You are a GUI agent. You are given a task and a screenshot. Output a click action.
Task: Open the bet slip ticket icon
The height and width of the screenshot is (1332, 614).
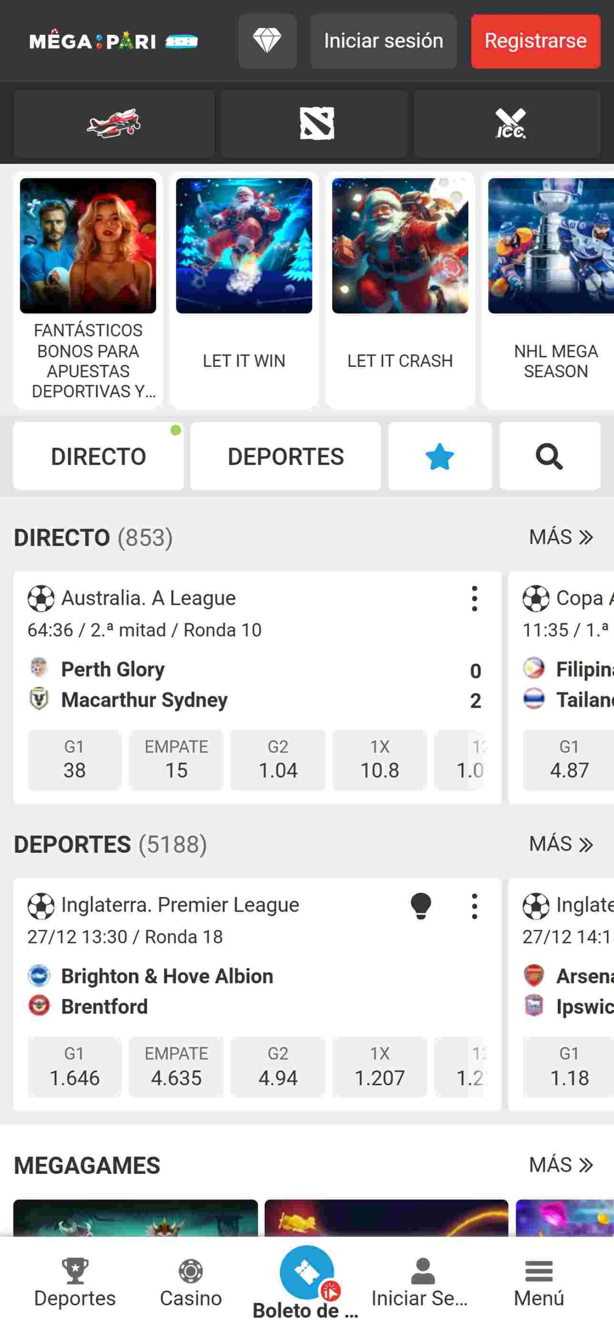pos(307,1272)
